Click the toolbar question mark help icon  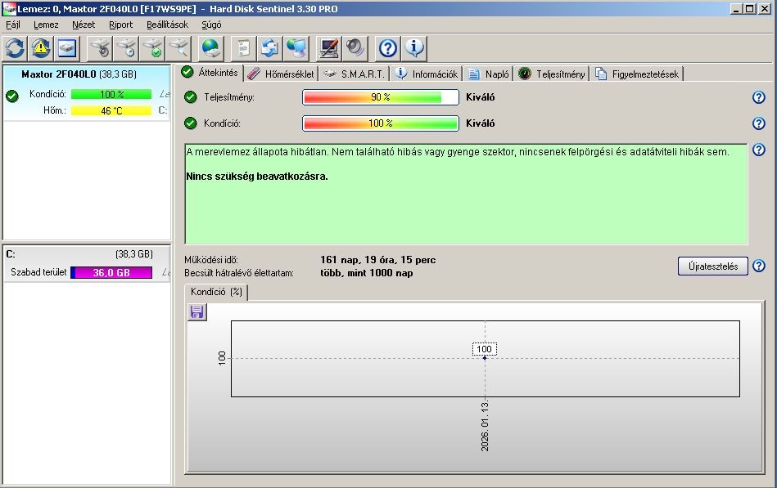tap(387, 48)
